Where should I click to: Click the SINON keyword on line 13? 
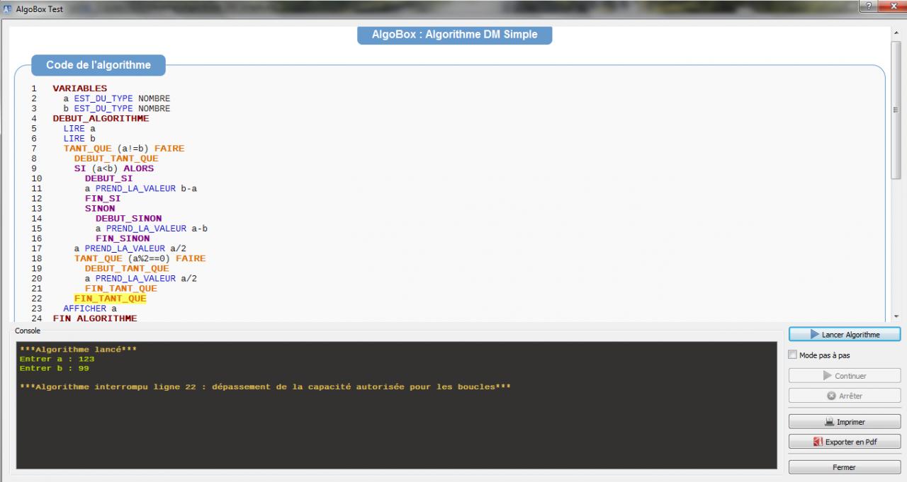(100, 209)
